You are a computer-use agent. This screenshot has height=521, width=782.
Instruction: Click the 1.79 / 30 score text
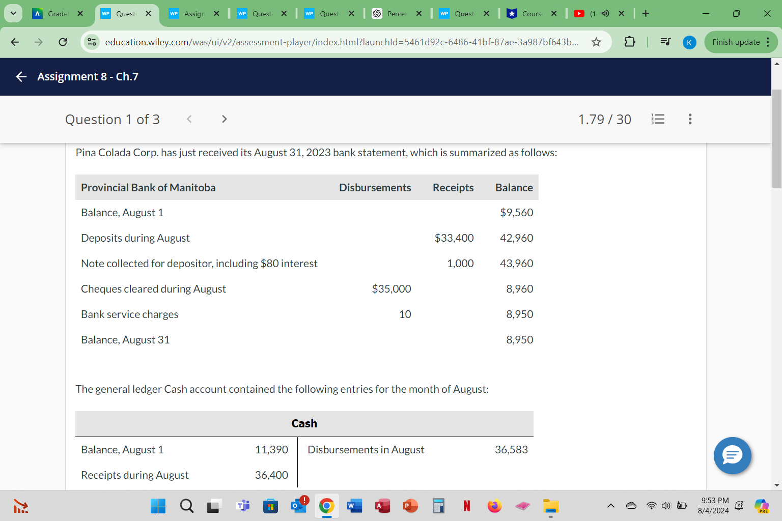point(604,119)
